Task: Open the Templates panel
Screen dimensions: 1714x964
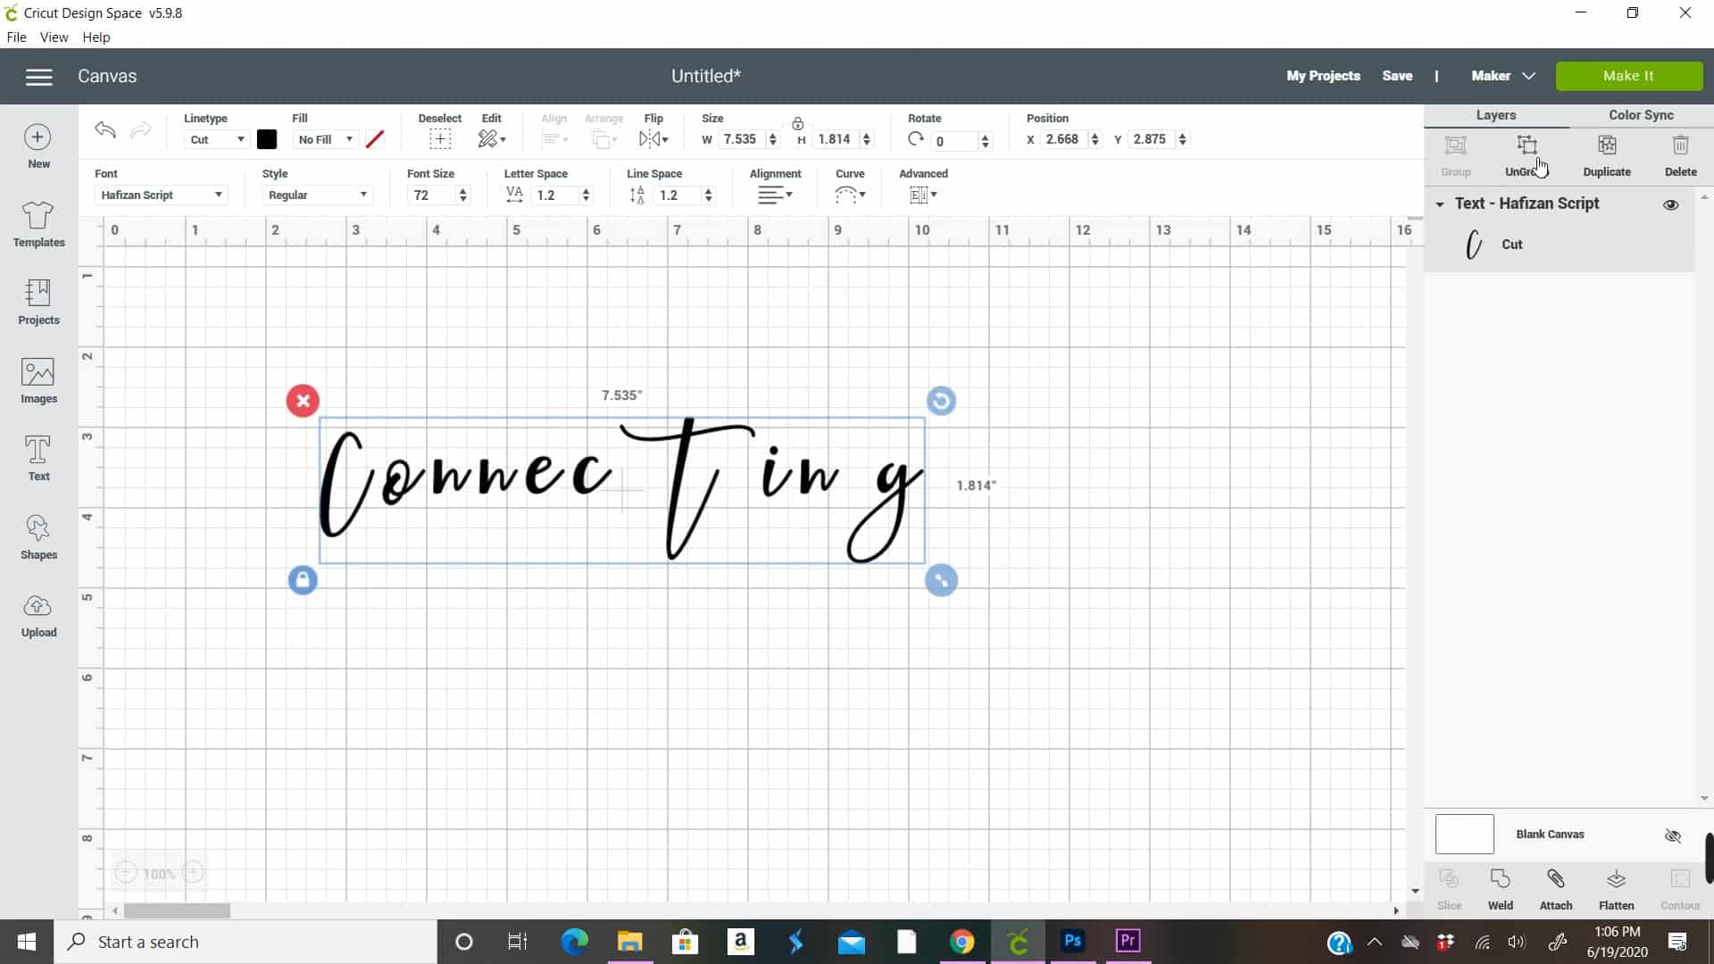Action: 38,224
